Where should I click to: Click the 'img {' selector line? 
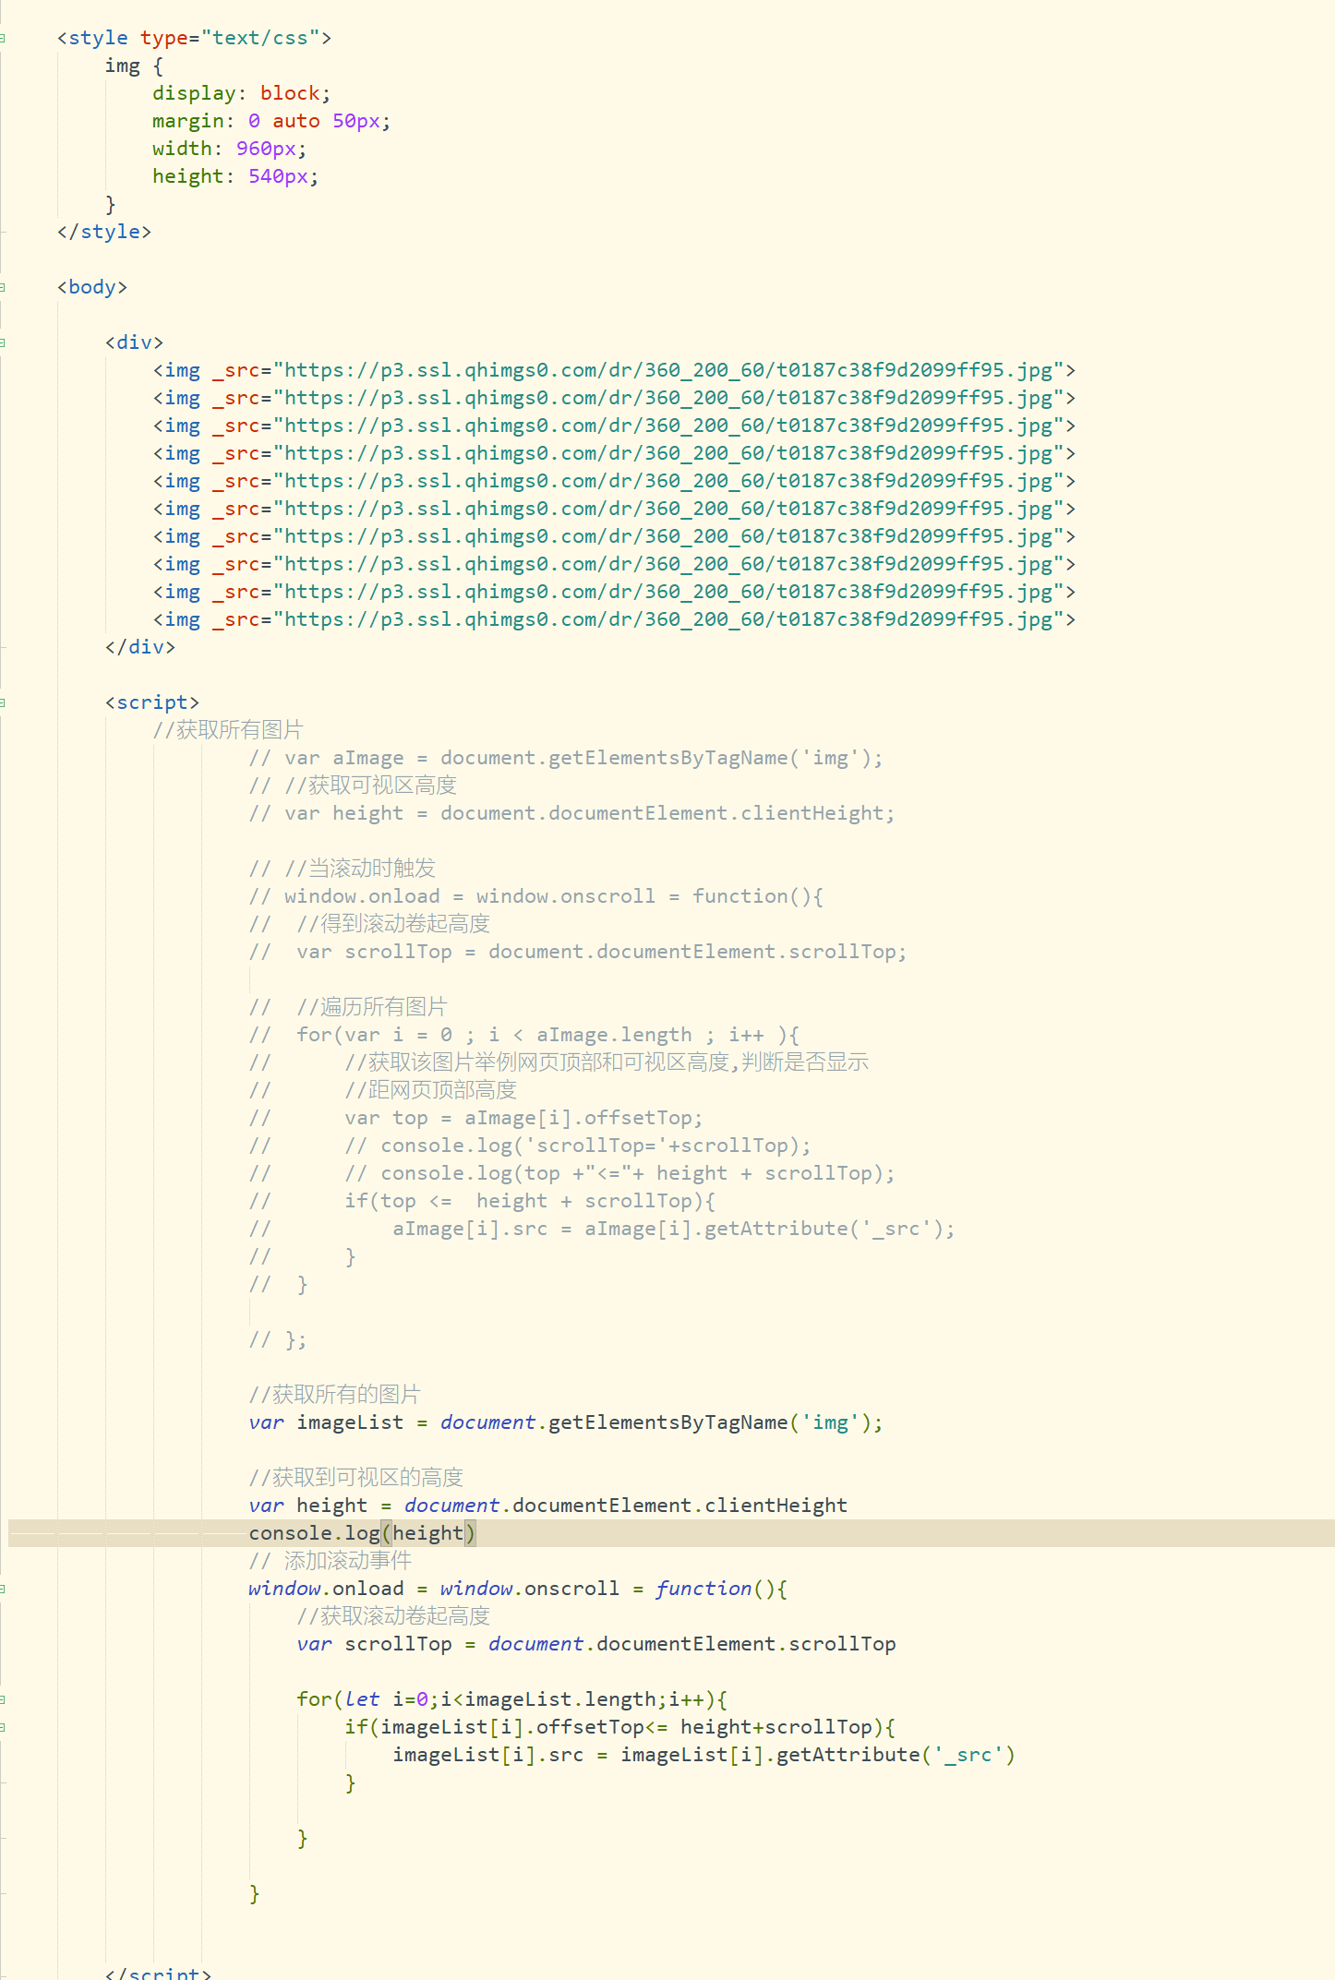coord(134,66)
